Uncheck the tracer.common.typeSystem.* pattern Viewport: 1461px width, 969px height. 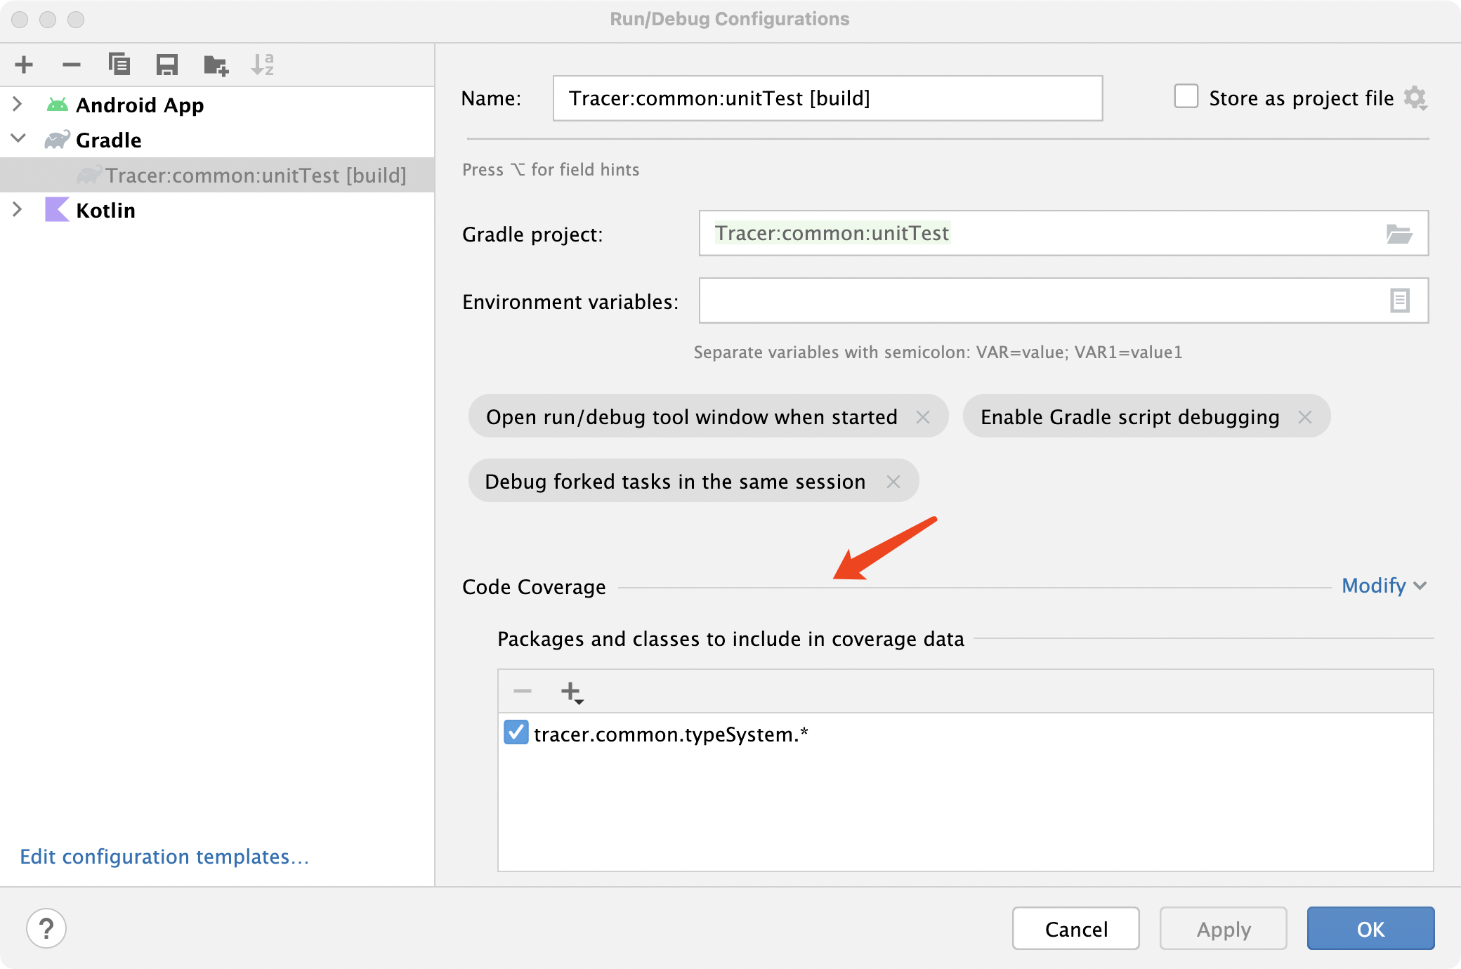click(515, 733)
